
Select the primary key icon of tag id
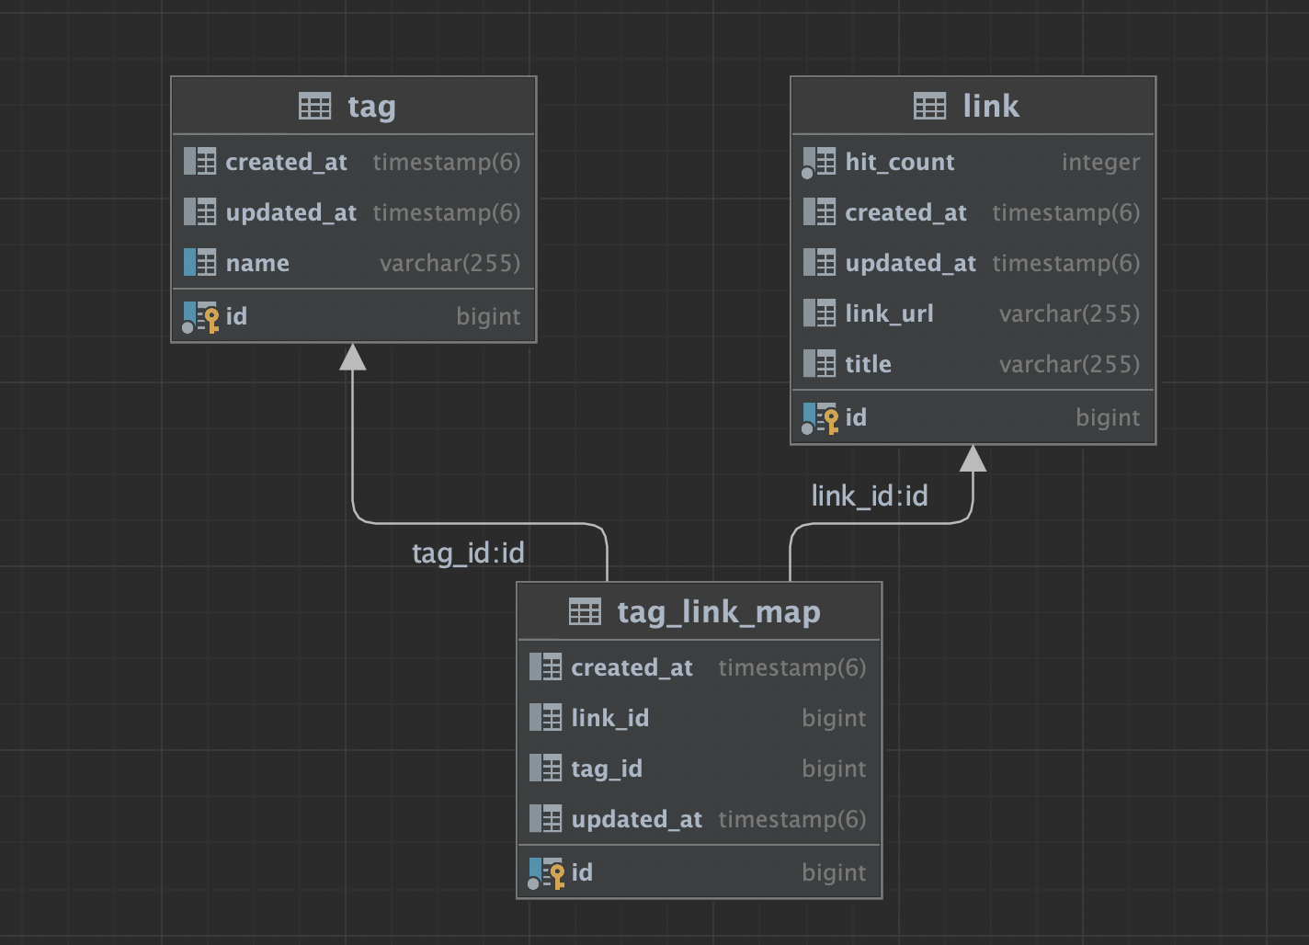point(201,317)
